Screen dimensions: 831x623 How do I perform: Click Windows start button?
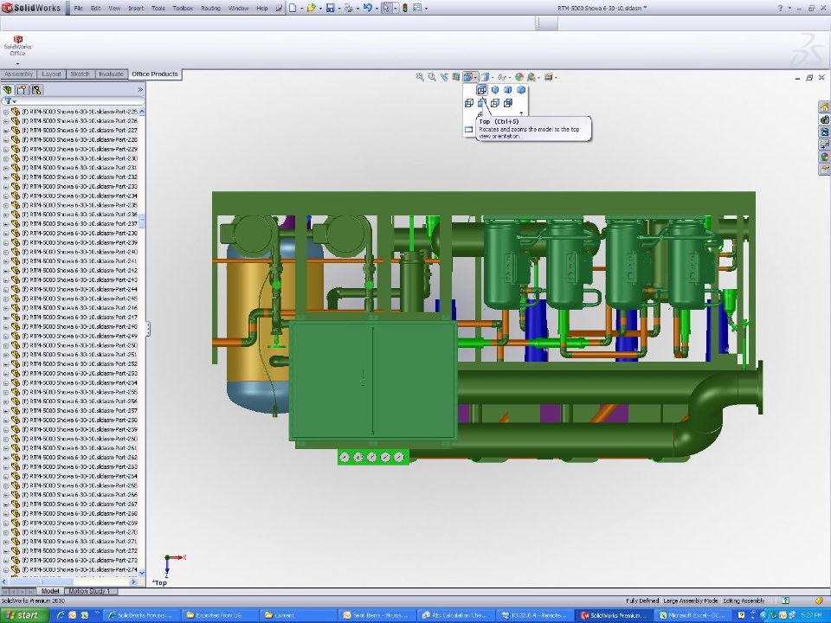tap(24, 615)
